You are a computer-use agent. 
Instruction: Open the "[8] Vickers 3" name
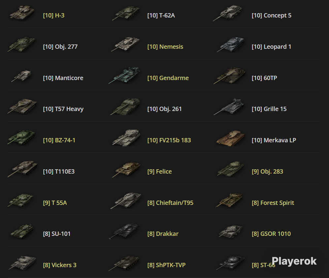coord(60,265)
